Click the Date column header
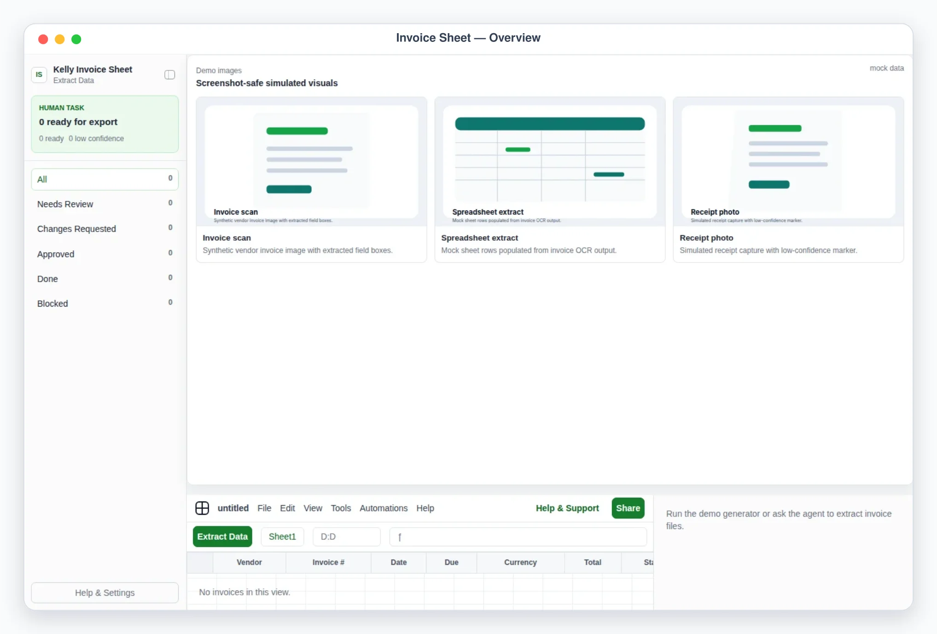 click(399, 562)
